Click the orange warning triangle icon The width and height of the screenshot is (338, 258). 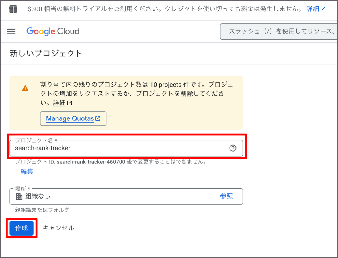[x=25, y=88]
